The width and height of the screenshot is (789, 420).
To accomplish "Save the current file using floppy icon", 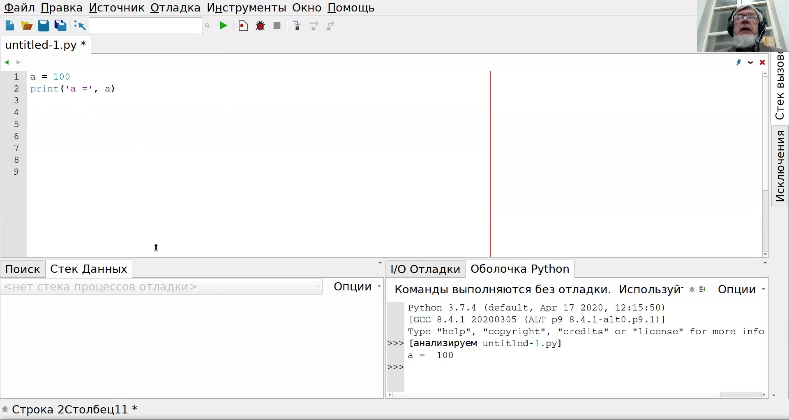I will [44, 26].
